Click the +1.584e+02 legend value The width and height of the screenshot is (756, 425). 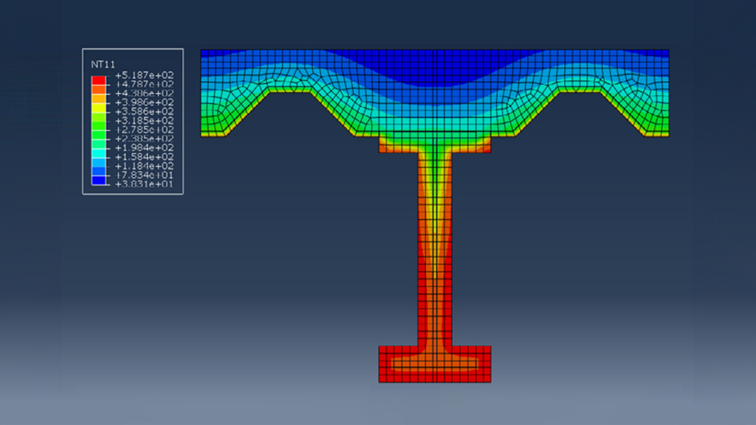tap(143, 157)
